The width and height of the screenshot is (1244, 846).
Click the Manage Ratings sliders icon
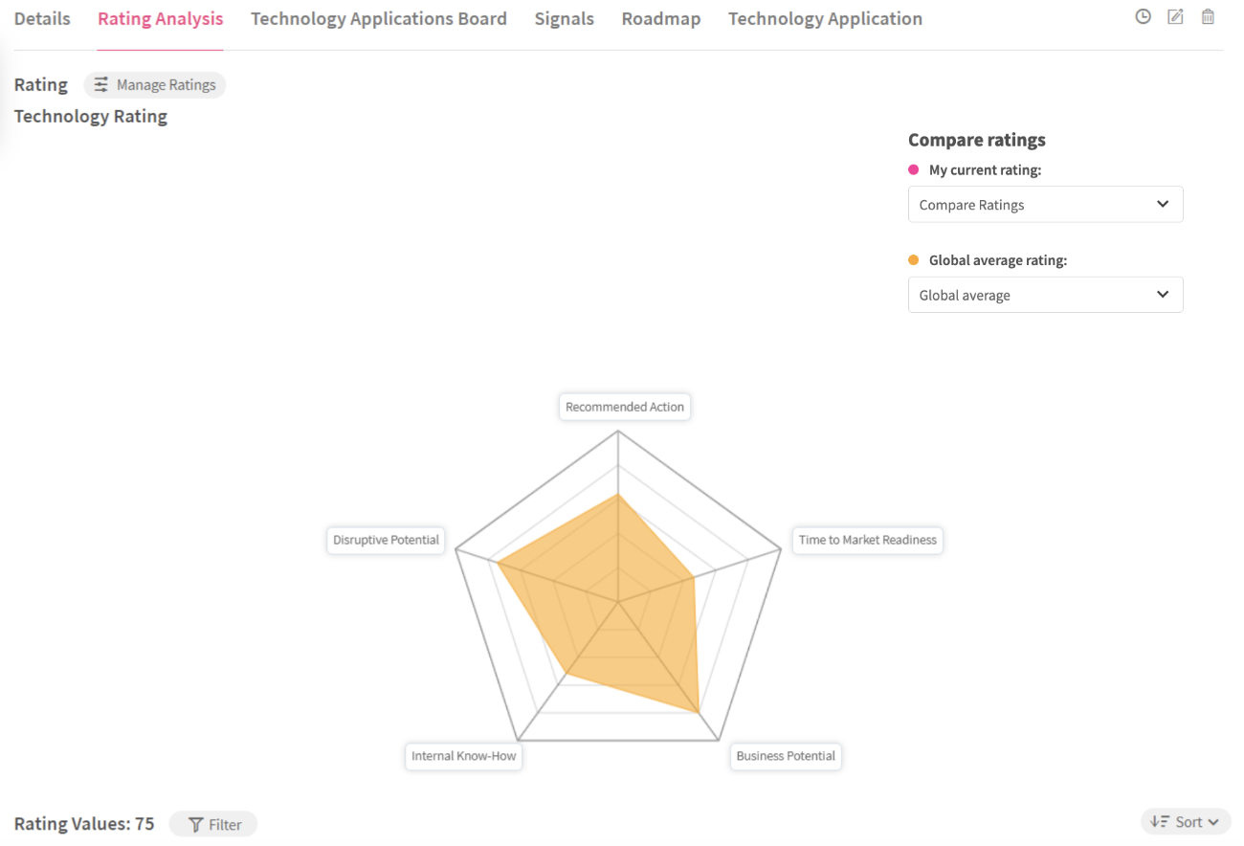101,85
